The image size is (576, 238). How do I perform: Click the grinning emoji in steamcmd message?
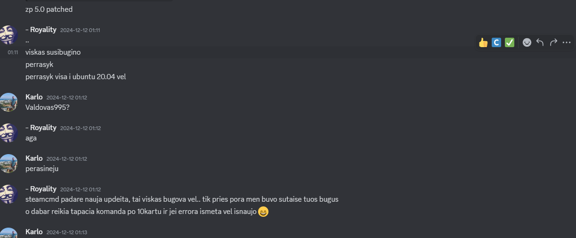click(263, 212)
